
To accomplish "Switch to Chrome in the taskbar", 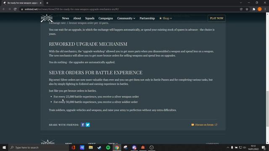I will pos(117,147).
